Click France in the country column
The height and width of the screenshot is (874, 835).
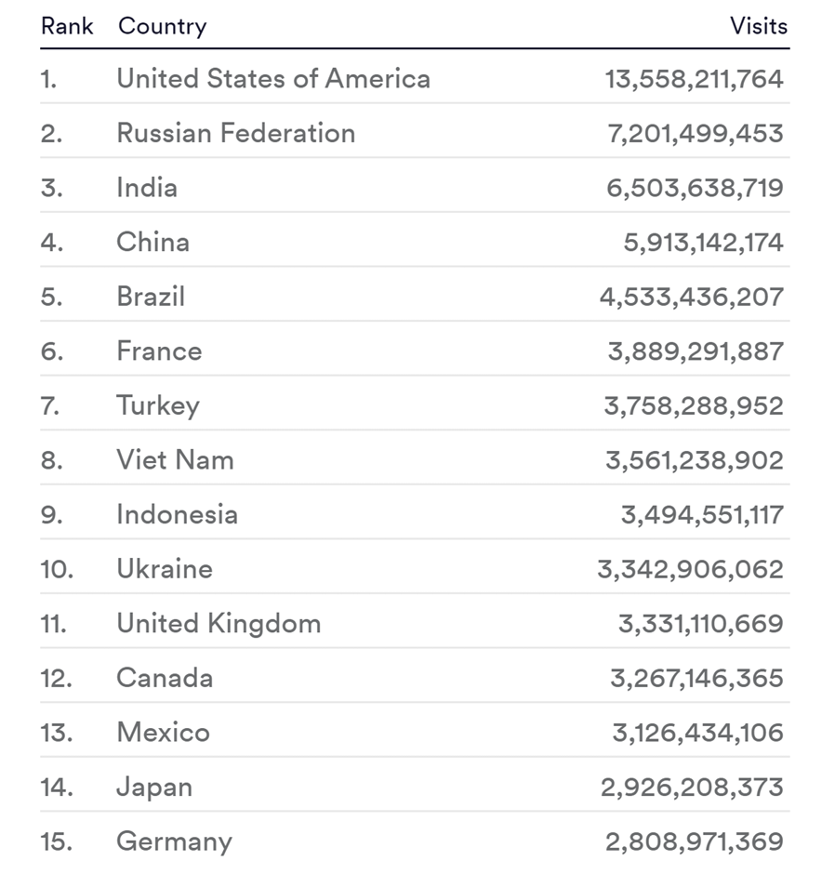[159, 351]
